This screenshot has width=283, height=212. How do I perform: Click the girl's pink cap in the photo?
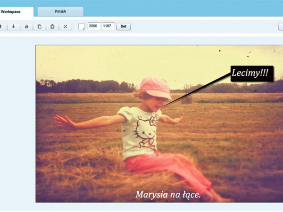156,87
